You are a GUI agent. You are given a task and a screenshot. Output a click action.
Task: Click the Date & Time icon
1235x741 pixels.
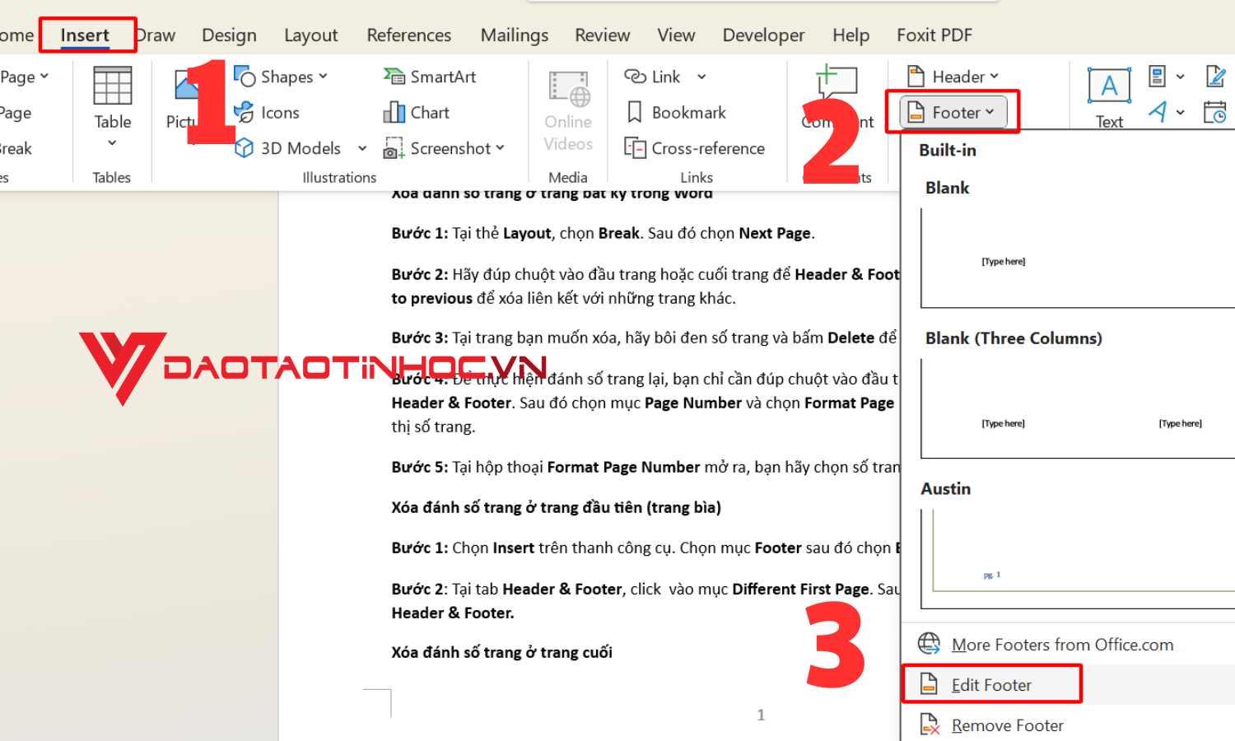click(1216, 112)
